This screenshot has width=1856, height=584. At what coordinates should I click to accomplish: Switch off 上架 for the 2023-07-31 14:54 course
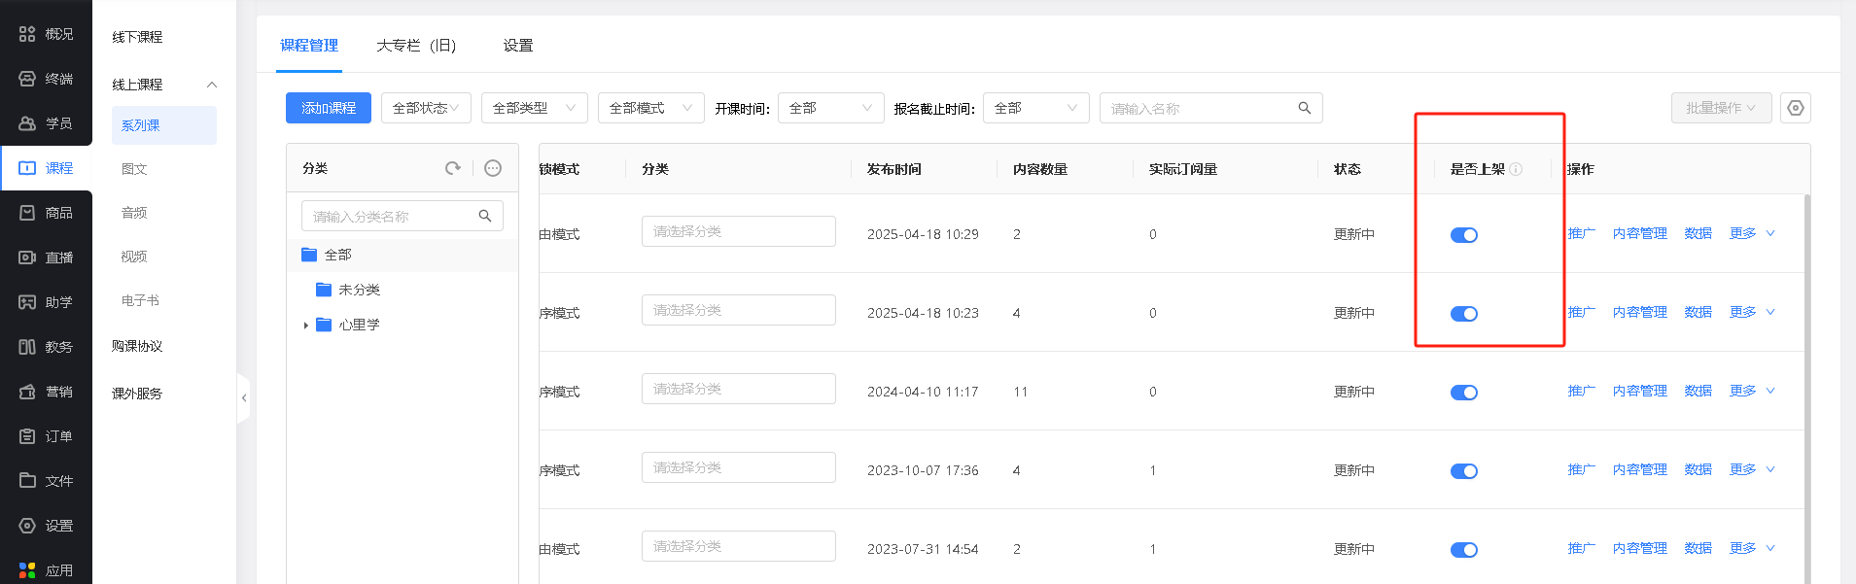(x=1463, y=550)
